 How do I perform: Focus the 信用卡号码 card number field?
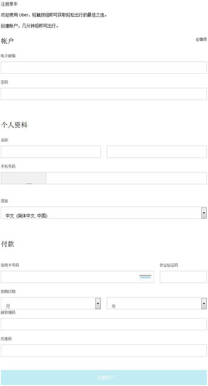click(77, 277)
